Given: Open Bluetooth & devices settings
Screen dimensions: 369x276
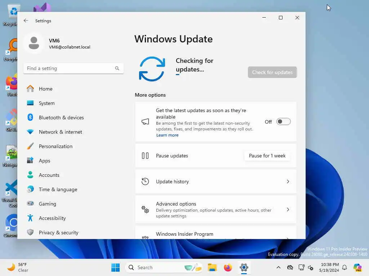Looking at the screenshot, I should click(x=73, y=118).
